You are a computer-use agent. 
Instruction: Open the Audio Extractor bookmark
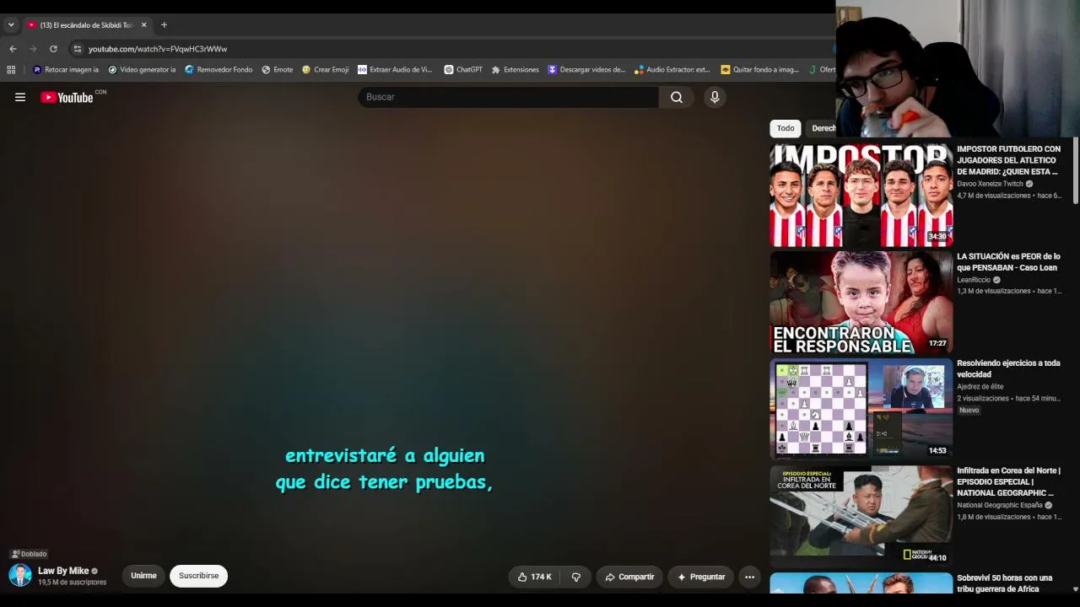672,70
